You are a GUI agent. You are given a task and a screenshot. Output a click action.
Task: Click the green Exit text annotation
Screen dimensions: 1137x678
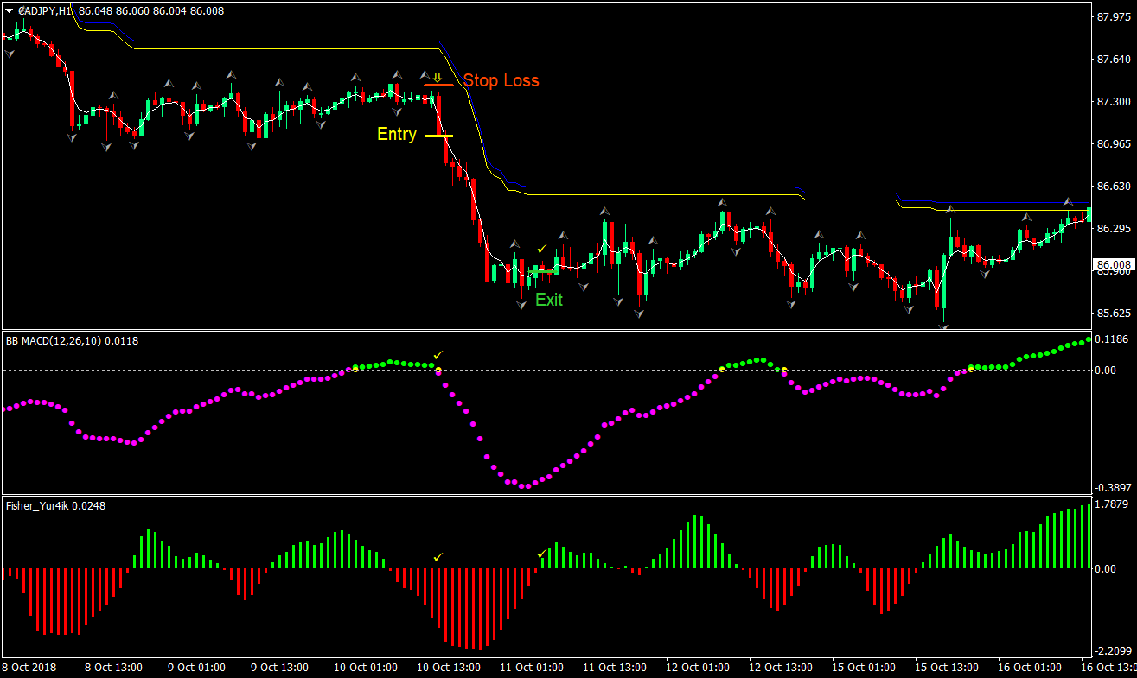549,300
